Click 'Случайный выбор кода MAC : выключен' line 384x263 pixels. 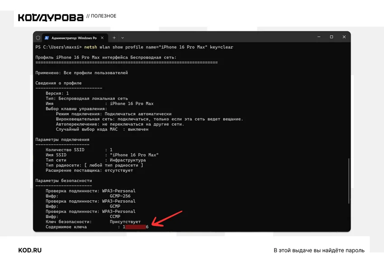[102, 129]
